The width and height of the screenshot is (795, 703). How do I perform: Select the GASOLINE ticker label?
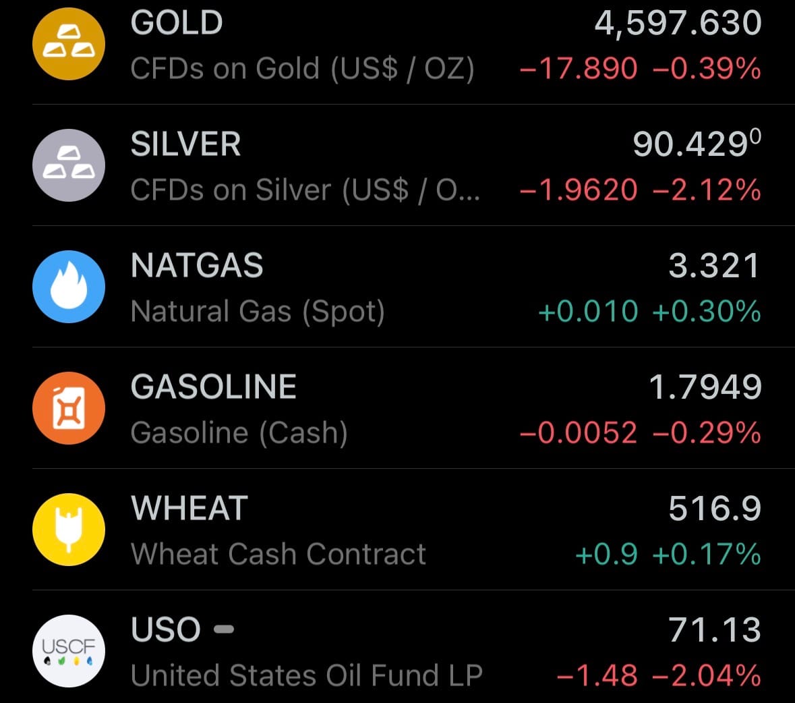pyautogui.click(x=214, y=387)
